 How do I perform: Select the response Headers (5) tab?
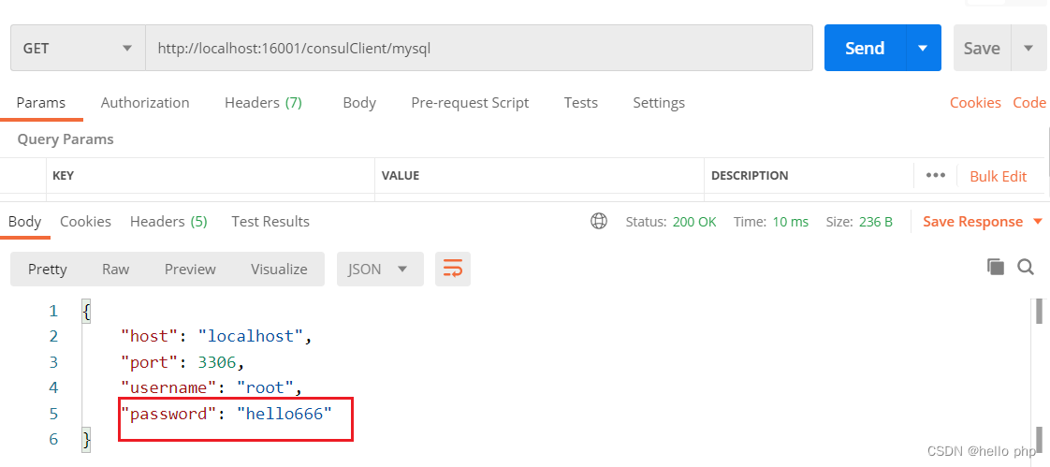168,222
